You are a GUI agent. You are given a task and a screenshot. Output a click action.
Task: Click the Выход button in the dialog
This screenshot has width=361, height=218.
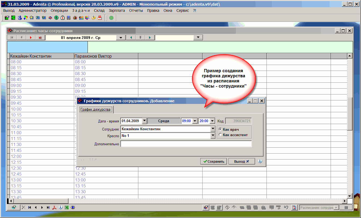[241, 161]
